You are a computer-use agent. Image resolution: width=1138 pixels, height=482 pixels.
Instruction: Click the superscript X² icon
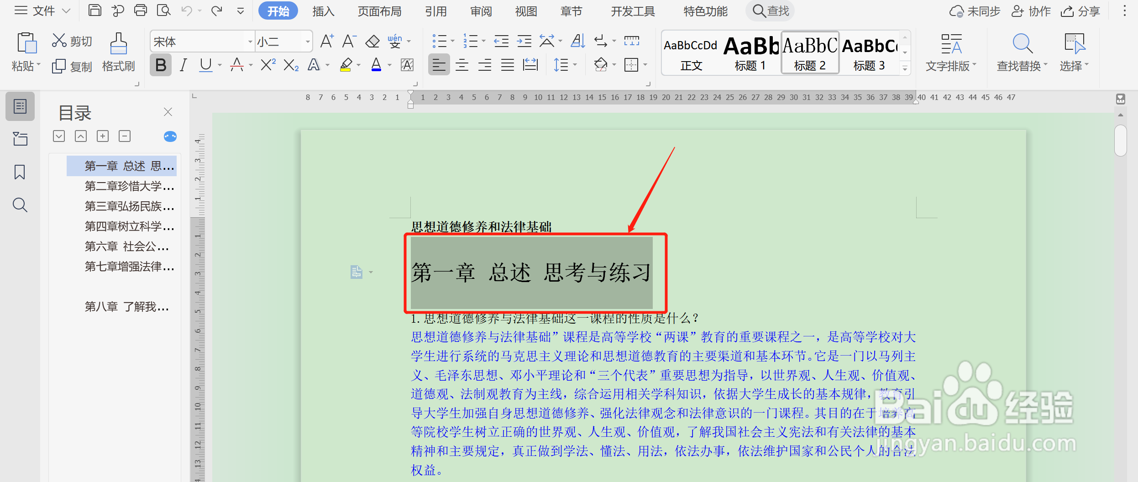pyautogui.click(x=268, y=65)
